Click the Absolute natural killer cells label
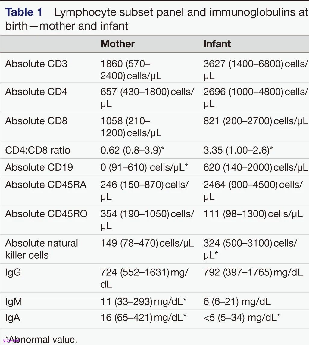Image resolution: width=309 pixels, height=345 pixels. [42, 249]
